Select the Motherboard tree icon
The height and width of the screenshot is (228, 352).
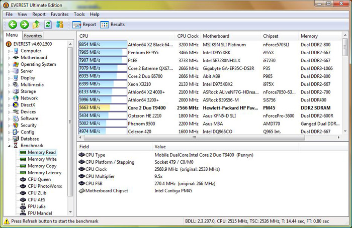click(x=16, y=58)
